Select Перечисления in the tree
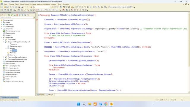Screen dimensions: 190x107 (10, 33)
